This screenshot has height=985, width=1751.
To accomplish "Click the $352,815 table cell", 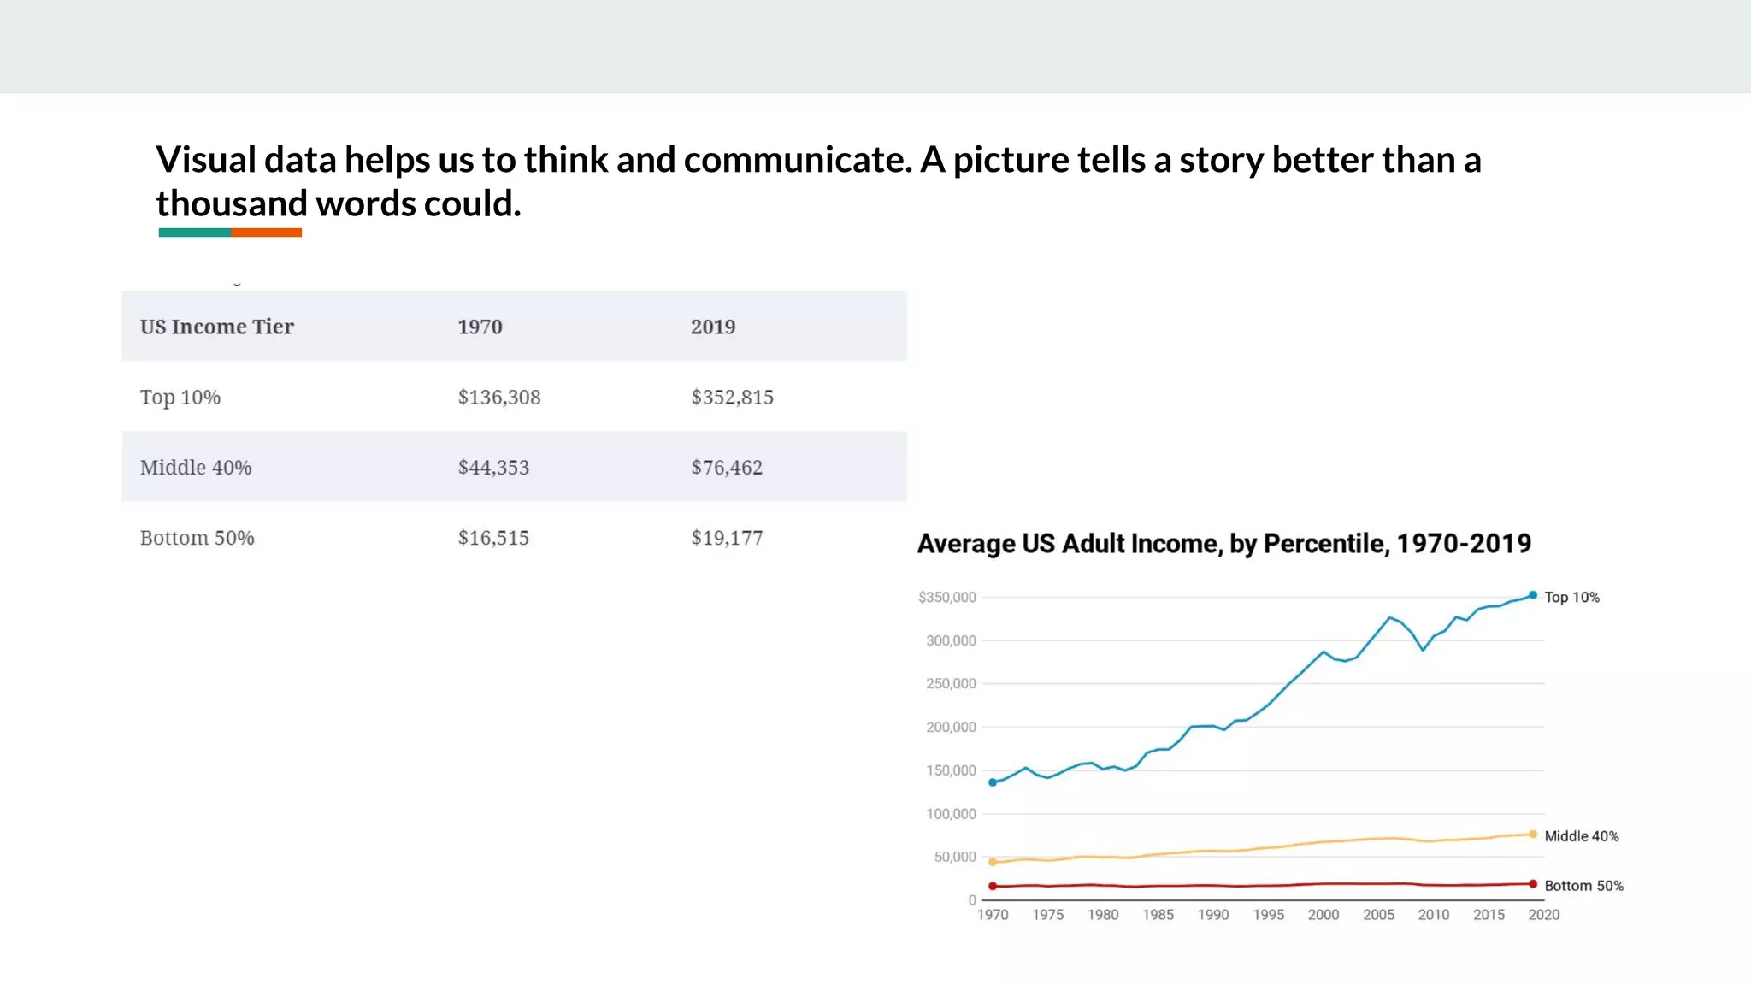I will point(733,397).
